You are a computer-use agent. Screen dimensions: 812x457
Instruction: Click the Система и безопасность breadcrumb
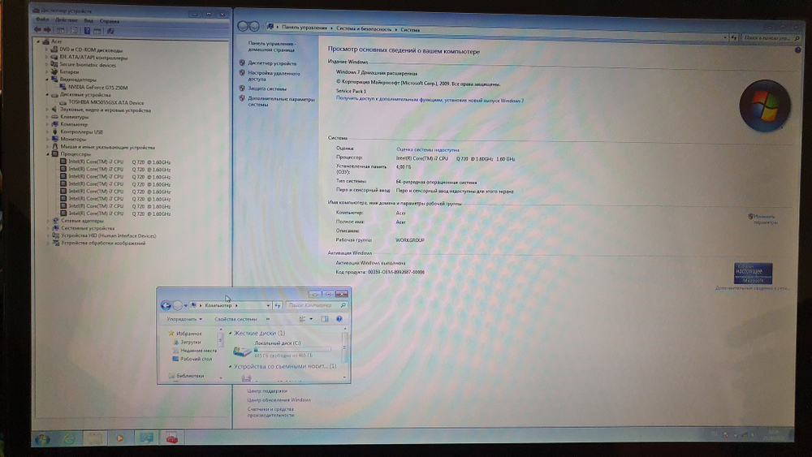click(x=364, y=29)
